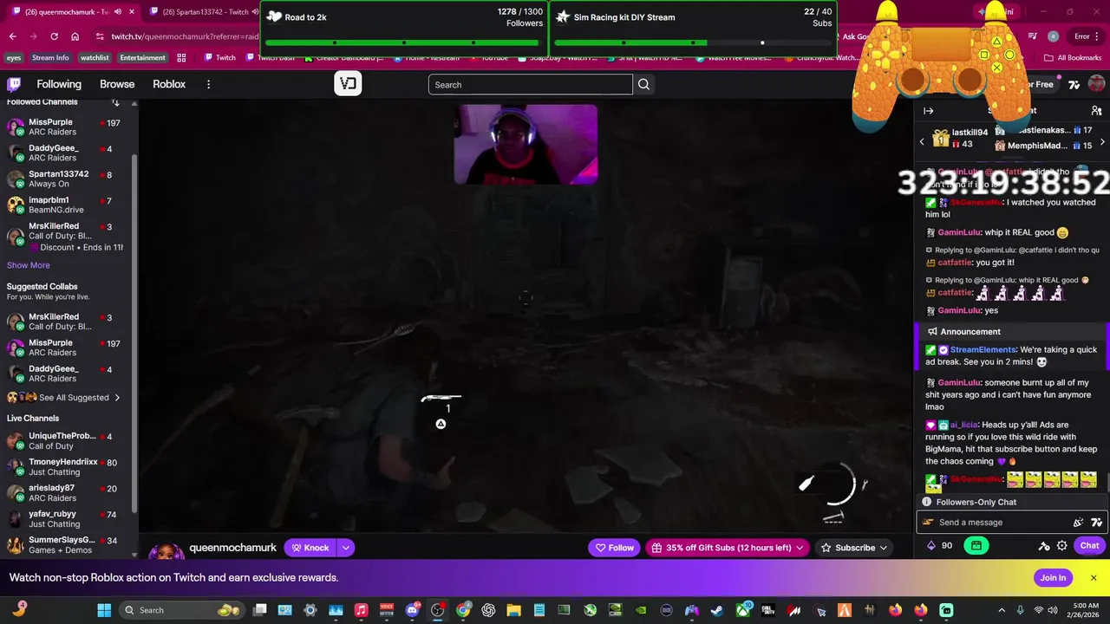
Task: Open MrsKillerRed channel in Followed Channels
Action: click(x=65, y=236)
